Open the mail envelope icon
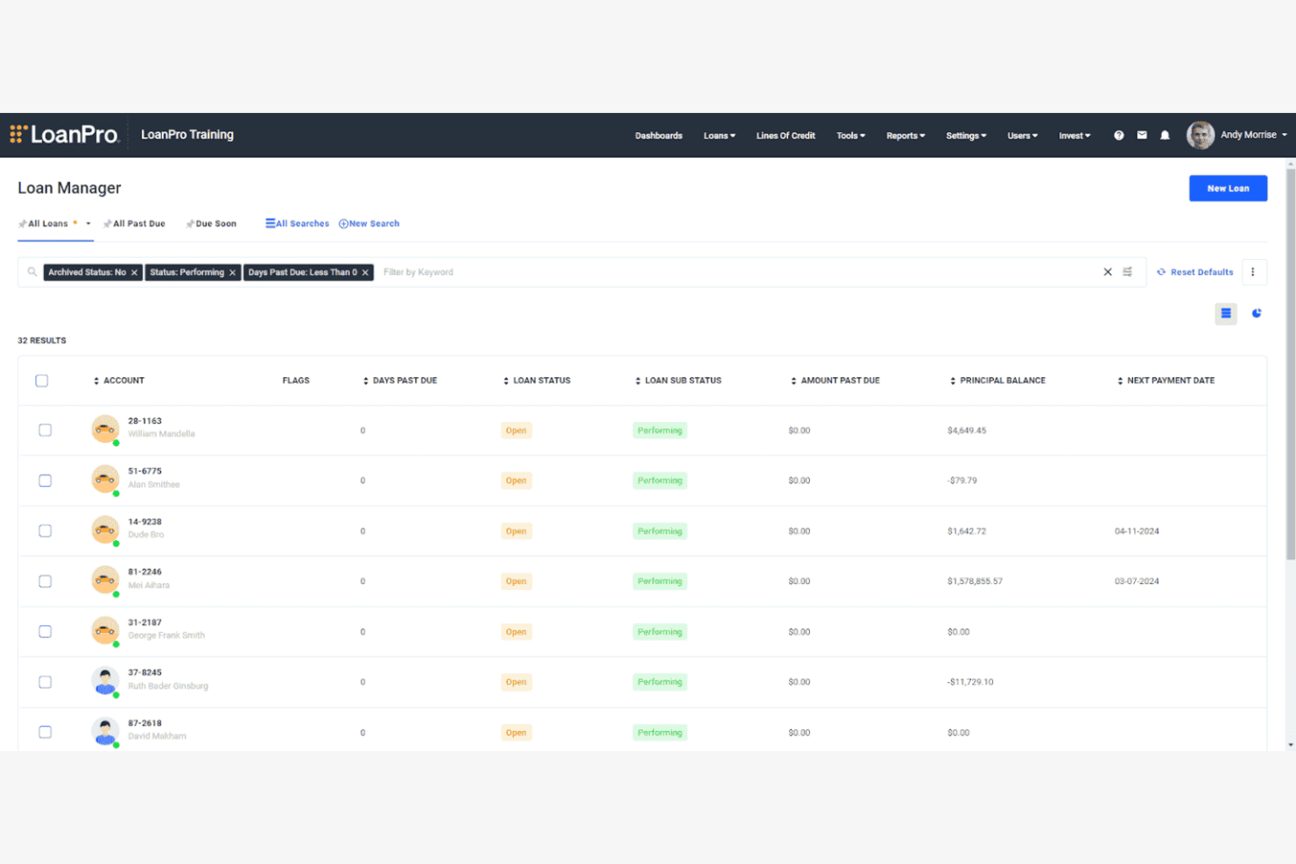 point(1142,135)
